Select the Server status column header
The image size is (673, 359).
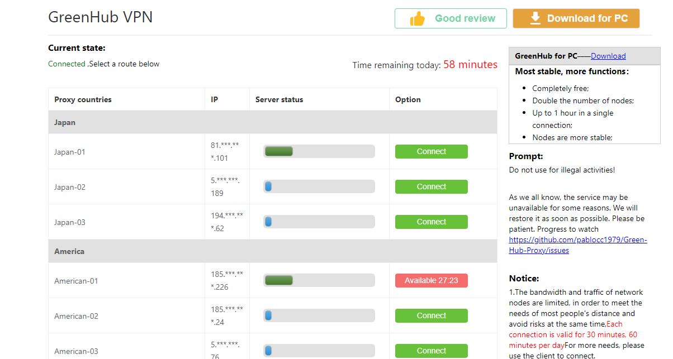pos(279,99)
